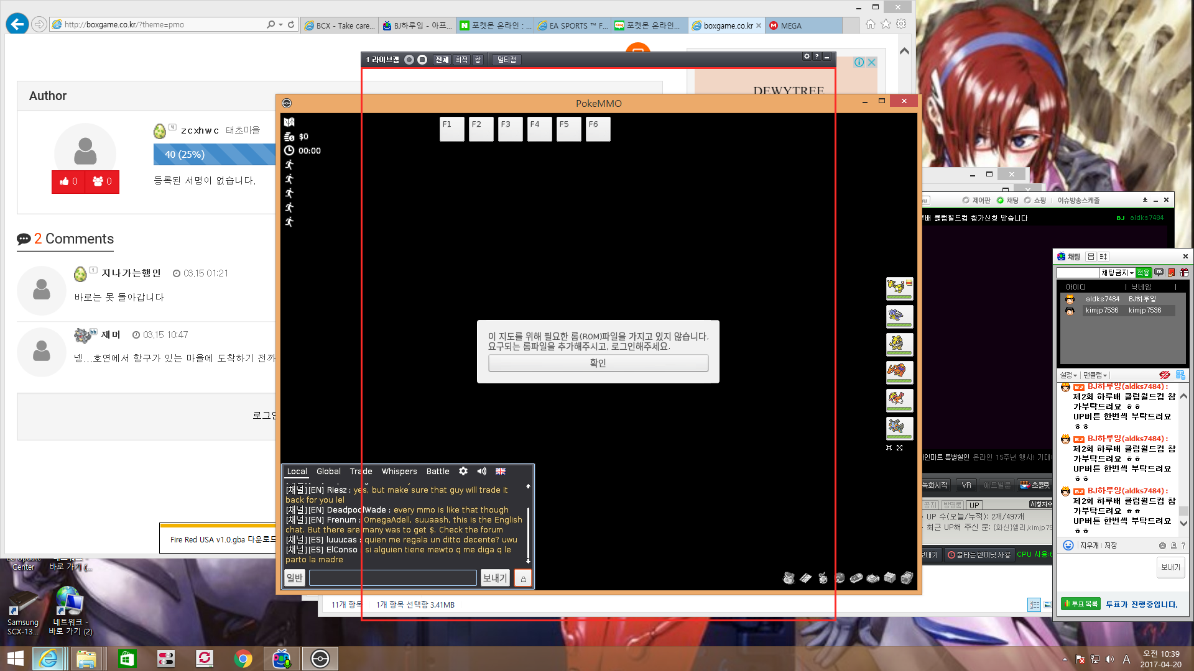
Task: Click the 확인 button in the ROM dialog
Action: click(x=598, y=363)
